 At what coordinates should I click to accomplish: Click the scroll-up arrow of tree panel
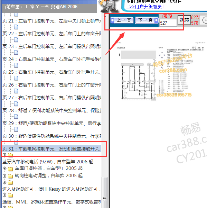coord(105,17)
